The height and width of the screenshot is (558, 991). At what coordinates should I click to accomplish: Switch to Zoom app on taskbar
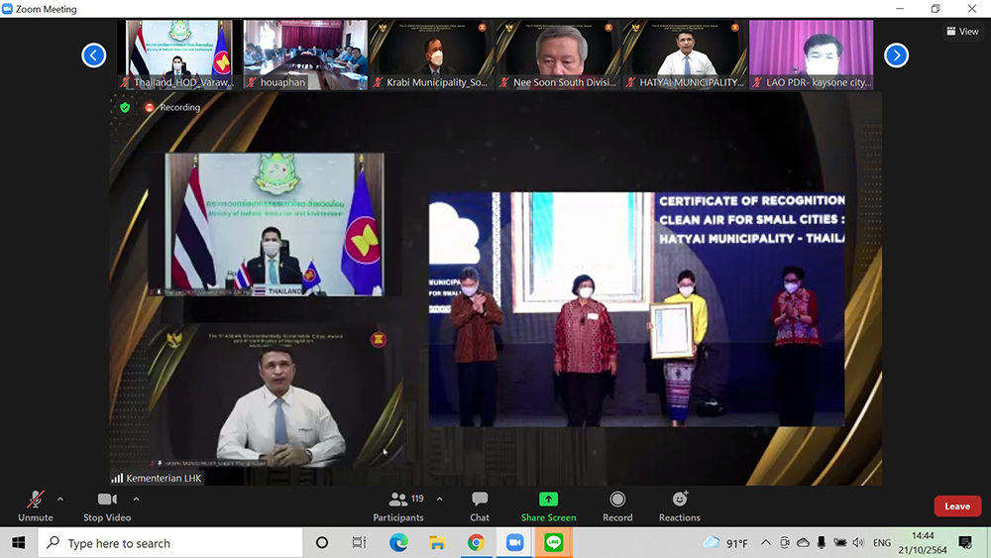point(514,543)
